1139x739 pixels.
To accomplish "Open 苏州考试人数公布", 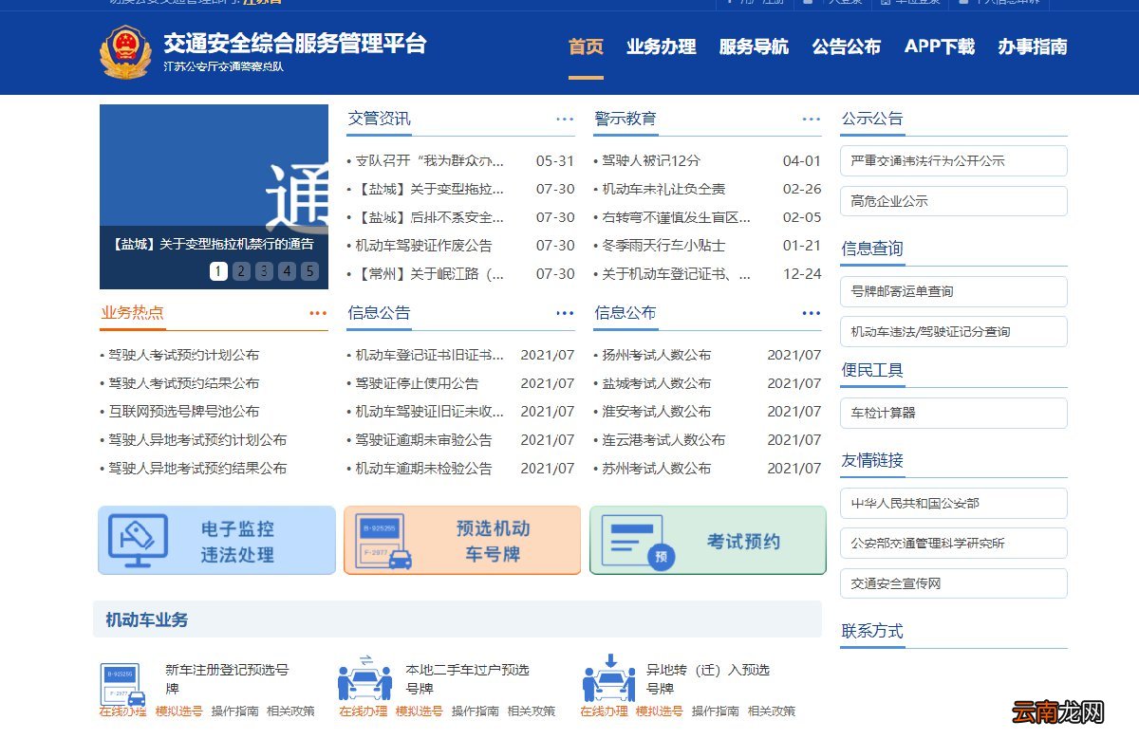I will point(657,469).
